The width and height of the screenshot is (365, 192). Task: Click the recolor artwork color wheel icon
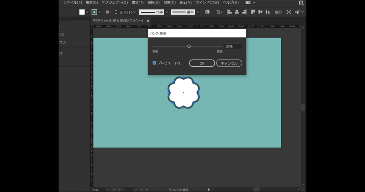coord(207,12)
